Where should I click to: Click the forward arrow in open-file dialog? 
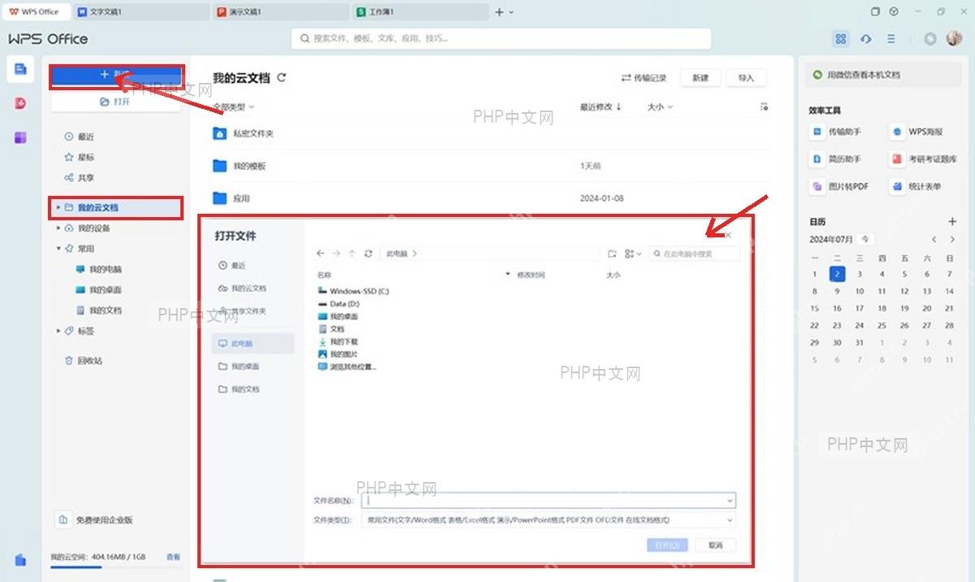(336, 254)
